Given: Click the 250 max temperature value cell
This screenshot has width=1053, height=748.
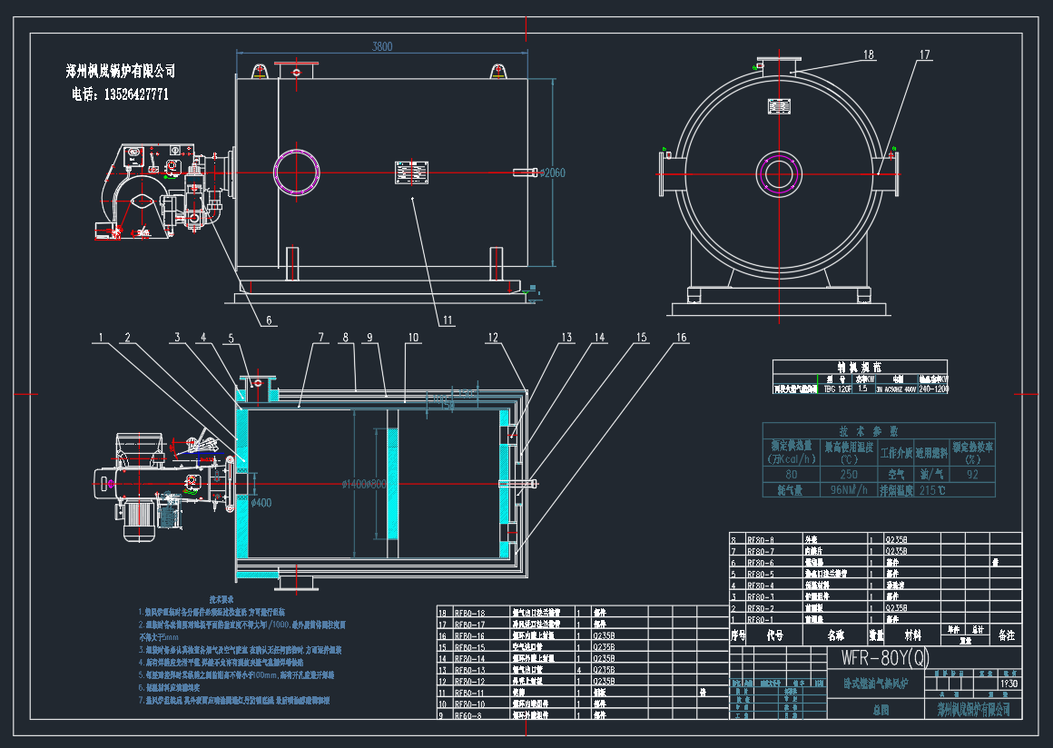Looking at the screenshot, I should (x=849, y=473).
